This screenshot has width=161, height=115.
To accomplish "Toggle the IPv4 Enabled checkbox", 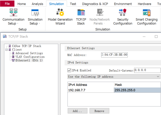I will click(69, 70).
